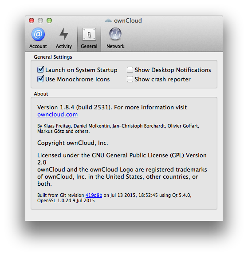
Task: Turn on Show crash reporter
Action: [130, 79]
